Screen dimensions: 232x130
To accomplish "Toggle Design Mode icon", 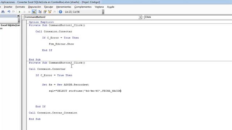I will (34, 12).
